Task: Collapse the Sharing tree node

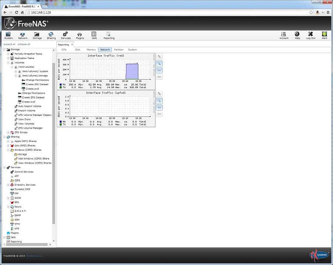Action: [x=4, y=137]
